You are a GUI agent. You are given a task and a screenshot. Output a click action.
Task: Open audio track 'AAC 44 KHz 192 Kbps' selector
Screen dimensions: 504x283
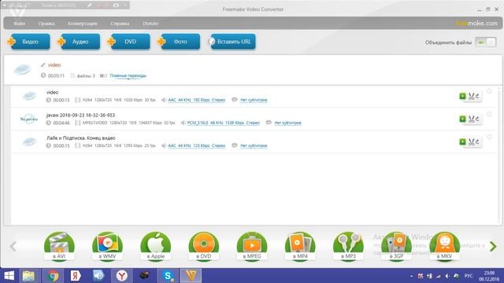[197, 100]
